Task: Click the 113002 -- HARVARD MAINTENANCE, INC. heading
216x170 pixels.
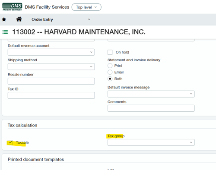Action: 79,32
